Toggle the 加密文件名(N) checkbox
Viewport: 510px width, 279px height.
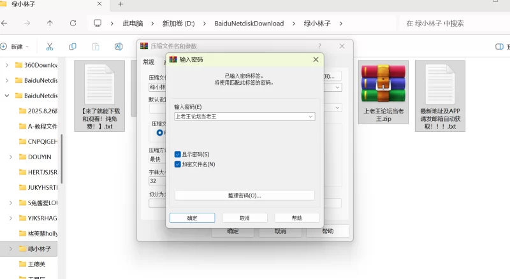(178, 164)
